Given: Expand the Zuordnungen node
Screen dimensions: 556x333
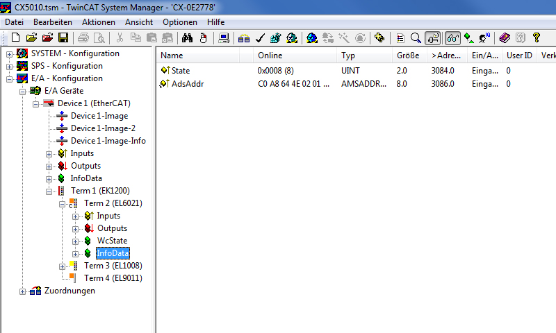Looking at the screenshot, I should tap(23, 291).
